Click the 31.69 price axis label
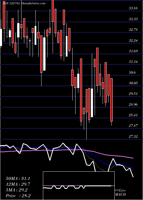 click(x=133, y=51)
